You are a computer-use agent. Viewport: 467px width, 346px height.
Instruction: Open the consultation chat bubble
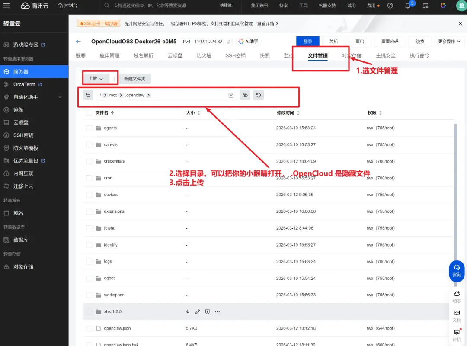457,271
